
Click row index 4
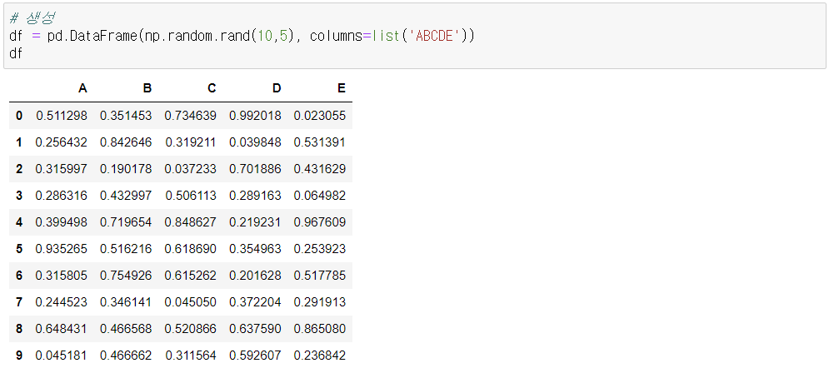pyautogui.click(x=19, y=222)
